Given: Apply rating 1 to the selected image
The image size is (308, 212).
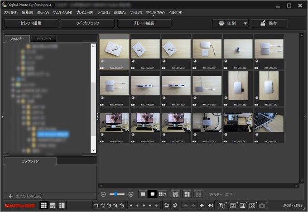Looking at the screenshot, I should [x=96, y=206].
